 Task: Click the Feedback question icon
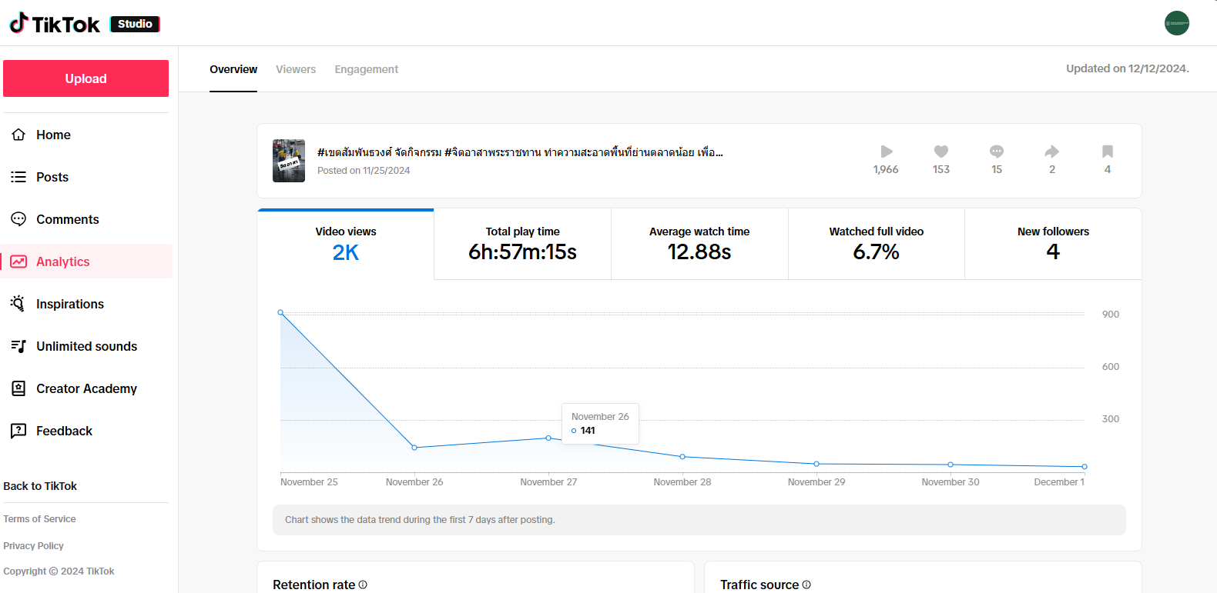(x=18, y=431)
